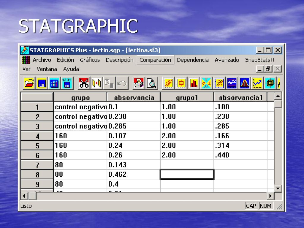Select the absorvancia column header
The height and width of the screenshot is (228, 304).
tap(134, 97)
